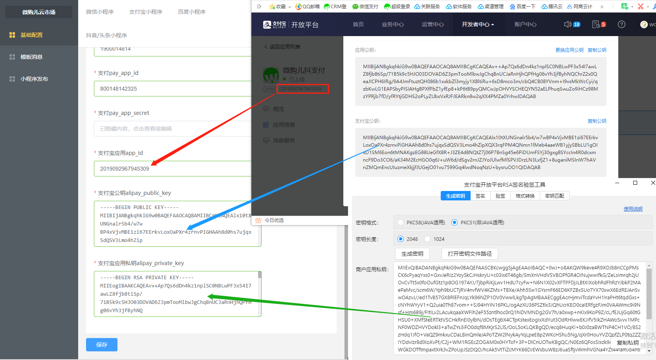656x360 pixels.
Task: Open the 百度一下 bookmark
Action: click(522, 6)
